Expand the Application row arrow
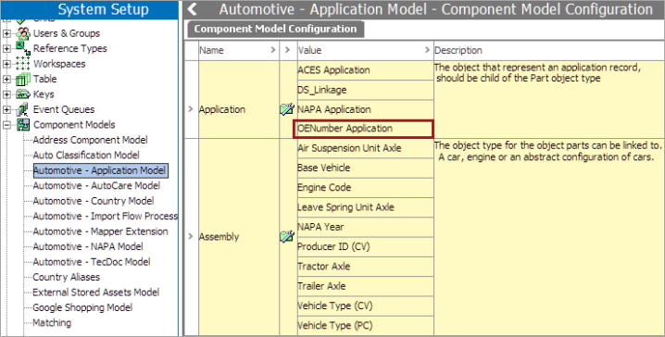The width and height of the screenshot is (665, 337). [x=191, y=109]
